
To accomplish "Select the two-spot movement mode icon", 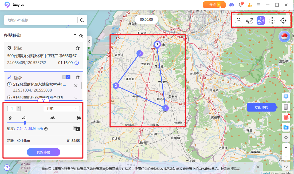I will point(250,20).
